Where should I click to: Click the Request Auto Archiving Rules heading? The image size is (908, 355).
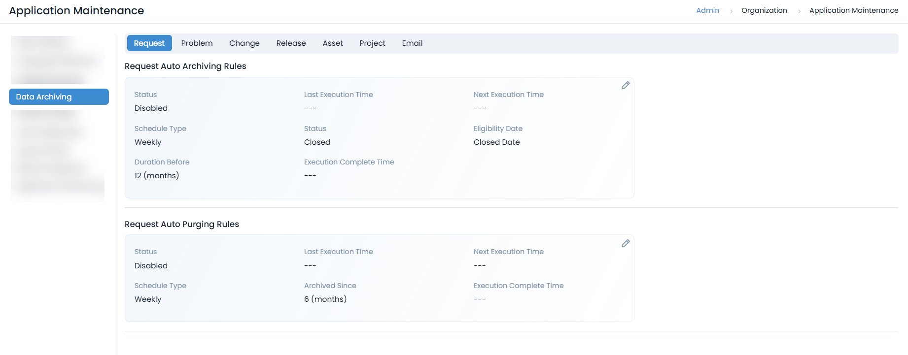pos(185,66)
